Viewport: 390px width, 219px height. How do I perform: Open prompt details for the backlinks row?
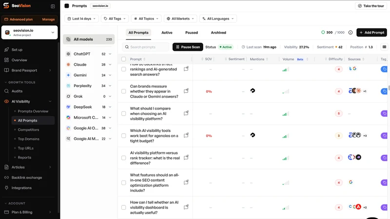(186, 69)
